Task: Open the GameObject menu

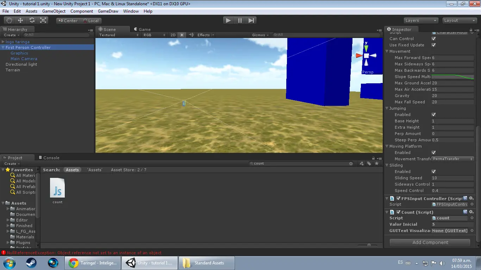Action: coord(54,11)
